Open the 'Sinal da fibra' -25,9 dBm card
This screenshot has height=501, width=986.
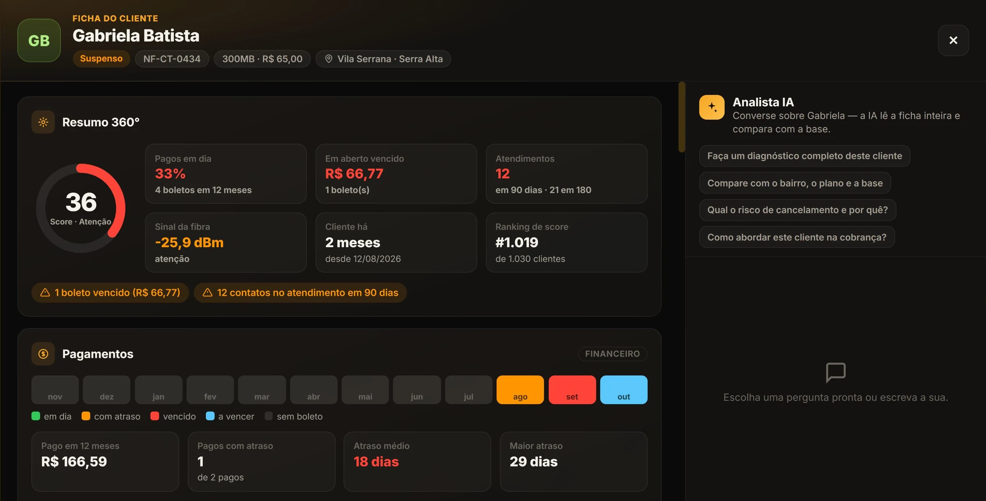click(226, 242)
